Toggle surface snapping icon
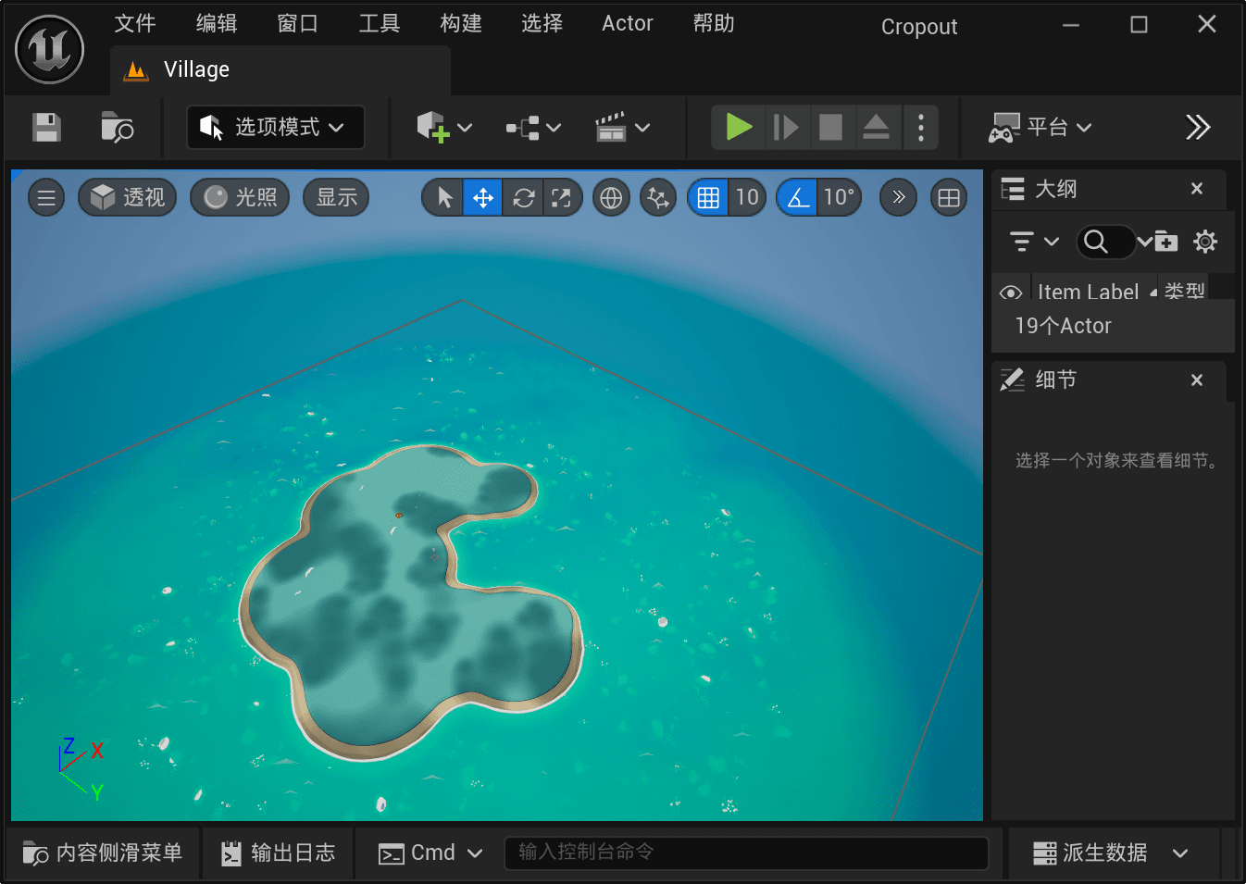 pyautogui.click(x=658, y=197)
